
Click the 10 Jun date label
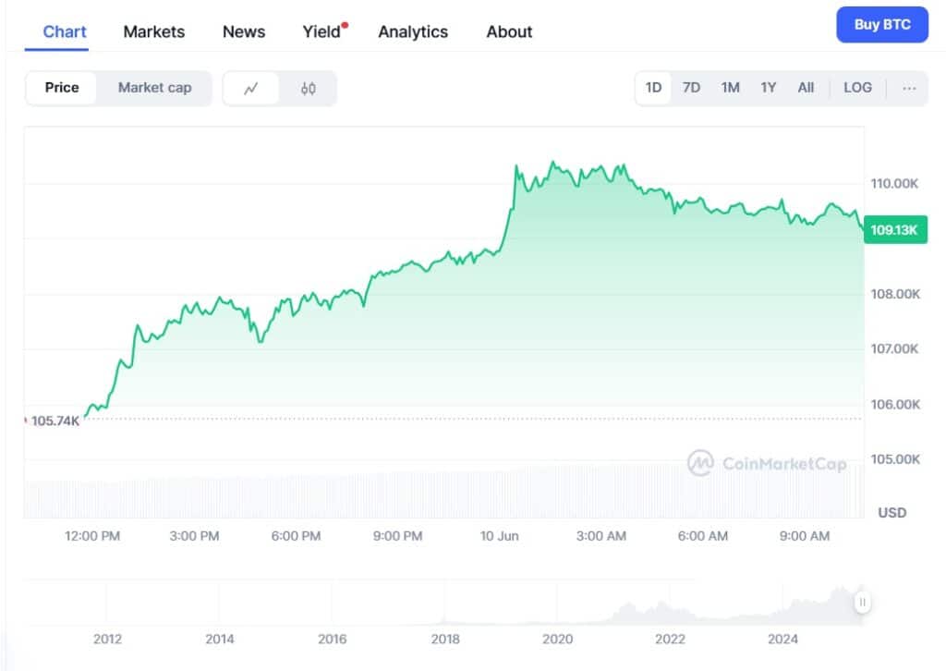[500, 536]
